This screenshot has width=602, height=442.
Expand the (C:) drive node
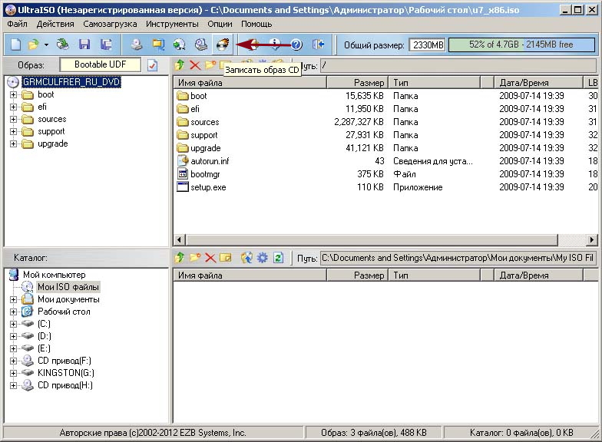point(14,324)
